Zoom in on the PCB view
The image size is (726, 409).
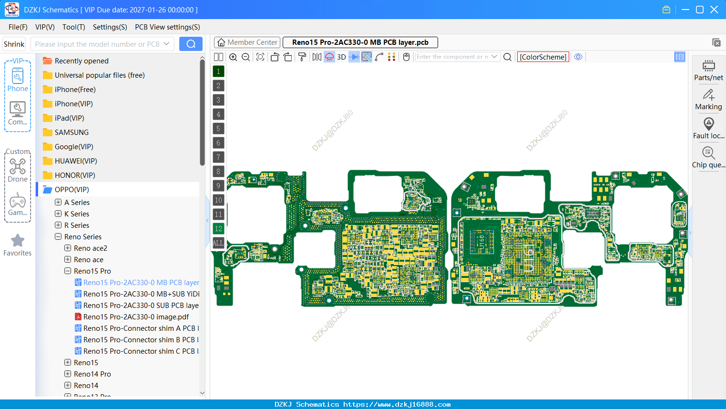(x=233, y=57)
